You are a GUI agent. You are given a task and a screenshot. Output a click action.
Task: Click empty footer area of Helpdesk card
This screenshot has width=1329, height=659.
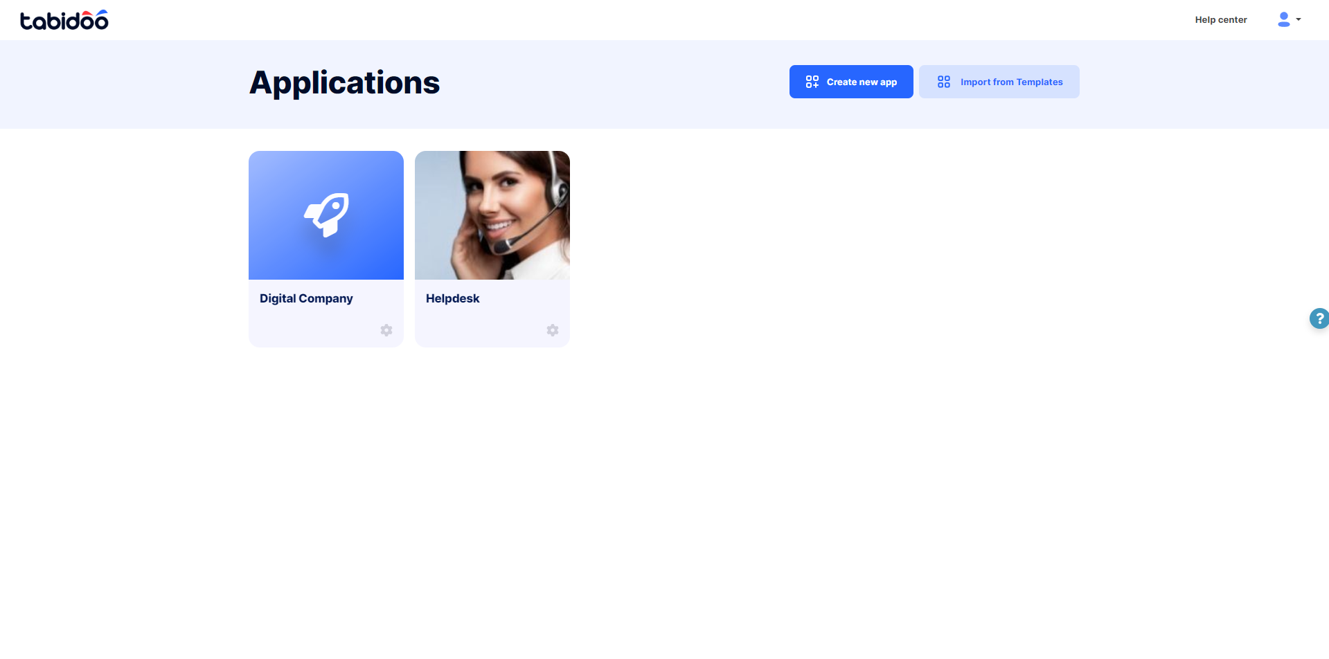(x=478, y=329)
